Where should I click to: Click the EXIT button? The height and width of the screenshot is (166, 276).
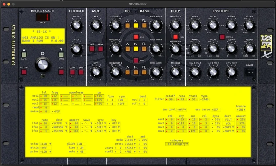coord(61,72)
